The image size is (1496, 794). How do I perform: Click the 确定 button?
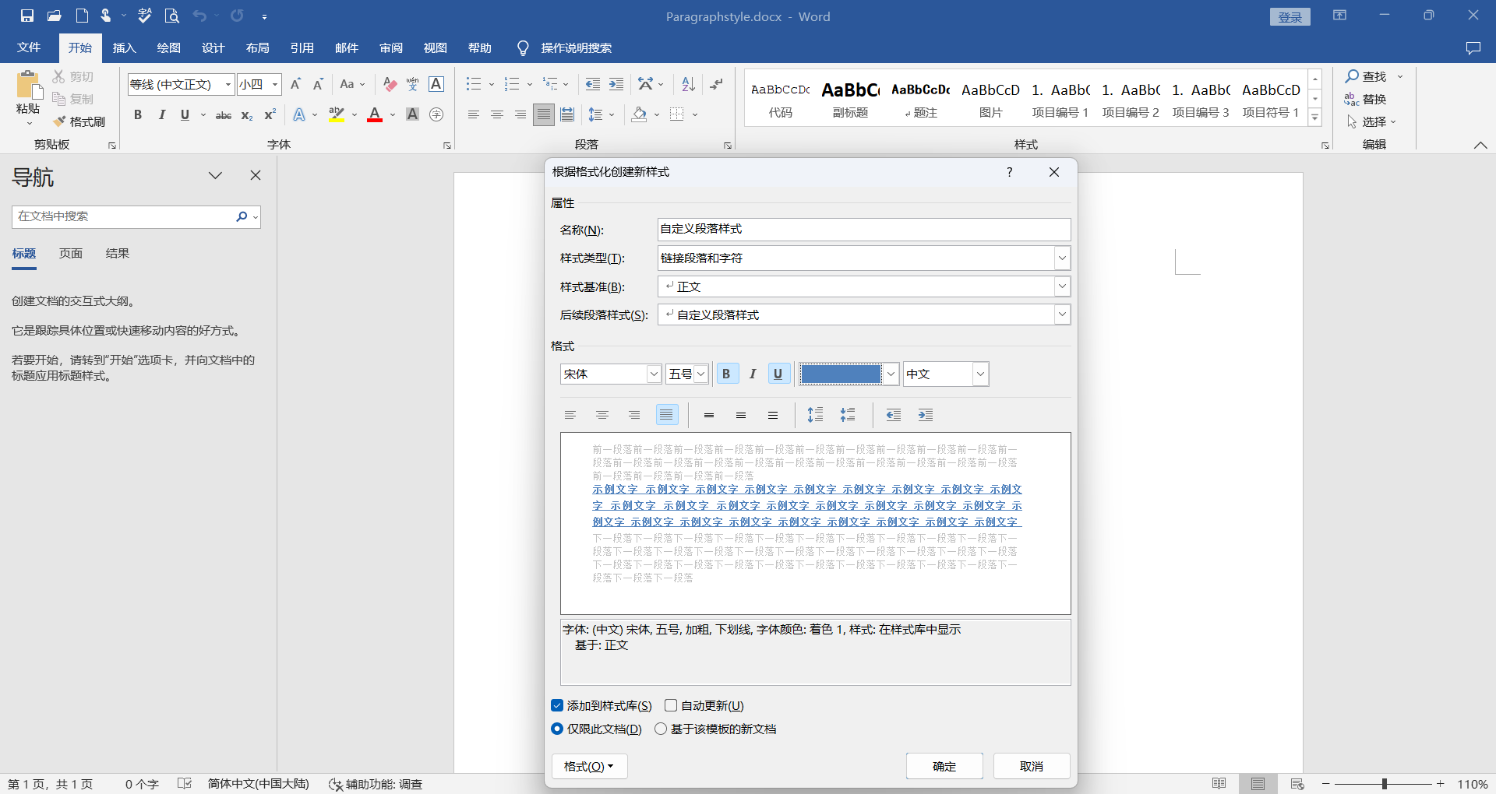(944, 767)
